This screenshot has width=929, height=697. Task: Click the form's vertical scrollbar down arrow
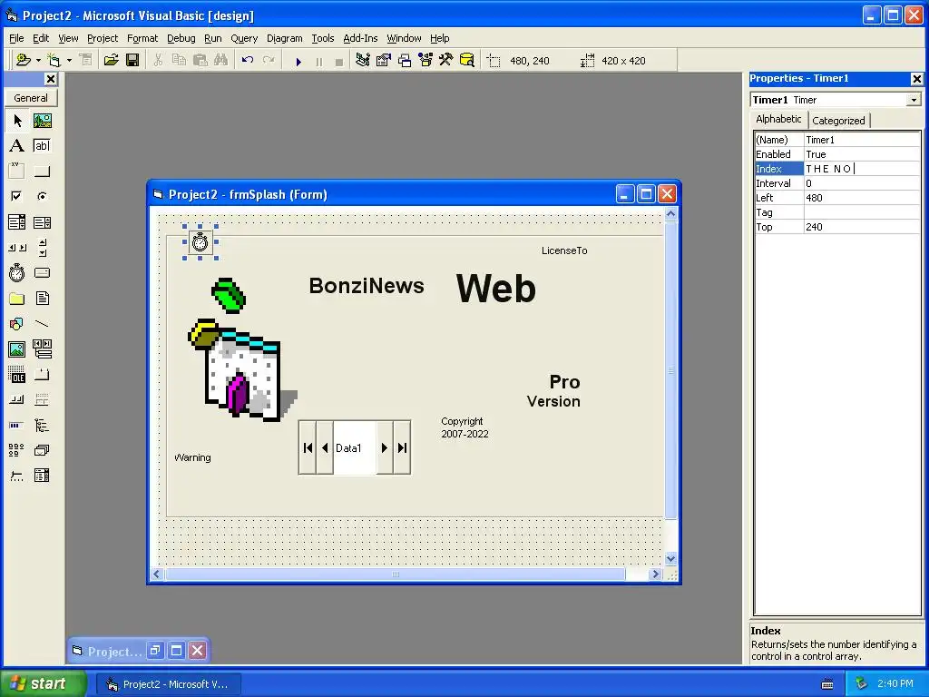(670, 558)
